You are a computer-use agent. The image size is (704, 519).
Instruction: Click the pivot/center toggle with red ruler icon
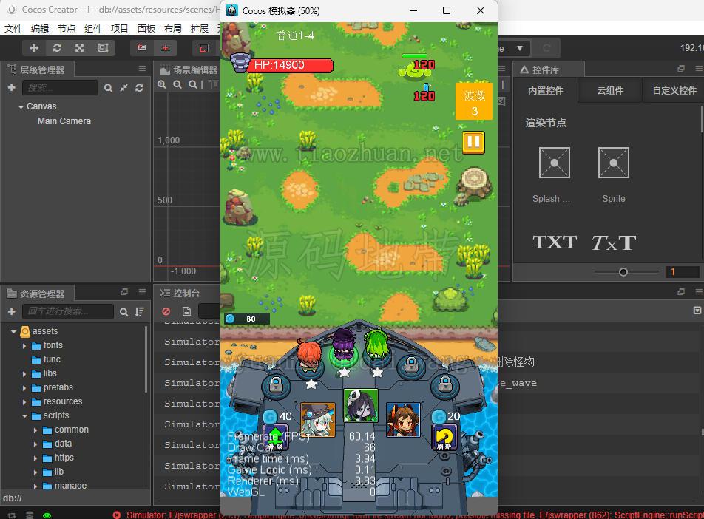coord(142,48)
